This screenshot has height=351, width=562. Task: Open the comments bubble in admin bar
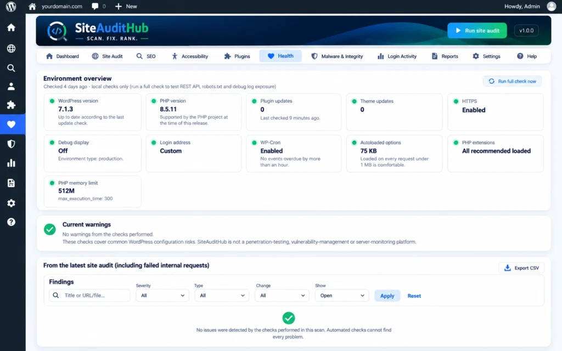pos(99,7)
